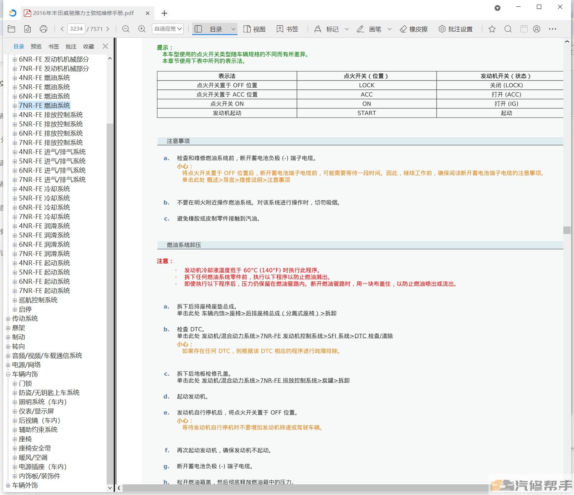This screenshot has width=574, height=495.
Task: Follow link to SFI 系统 DTC 检查/清除
Action: pyautogui.click(x=297, y=336)
